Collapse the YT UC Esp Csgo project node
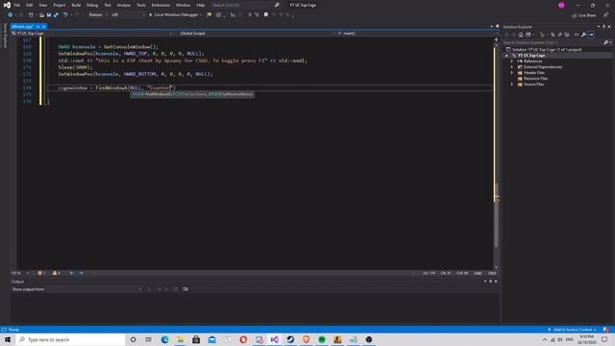The width and height of the screenshot is (615, 346). 506,56
